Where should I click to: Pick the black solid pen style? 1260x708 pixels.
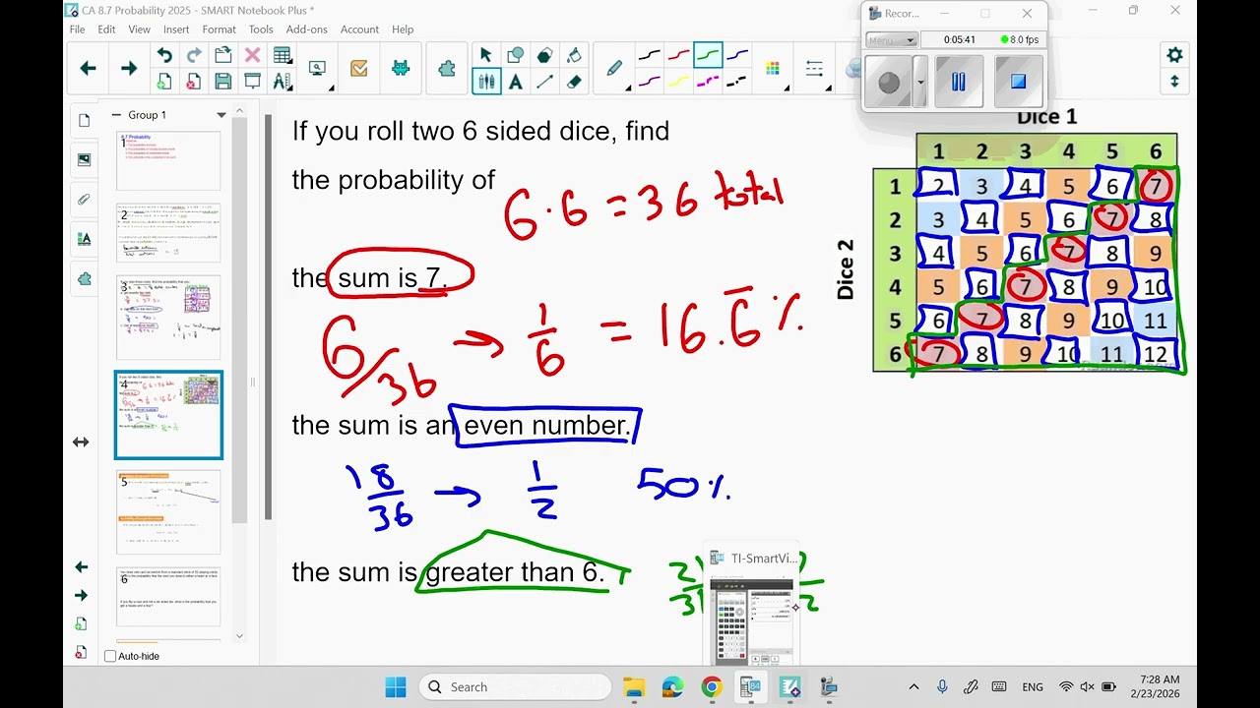(x=650, y=55)
